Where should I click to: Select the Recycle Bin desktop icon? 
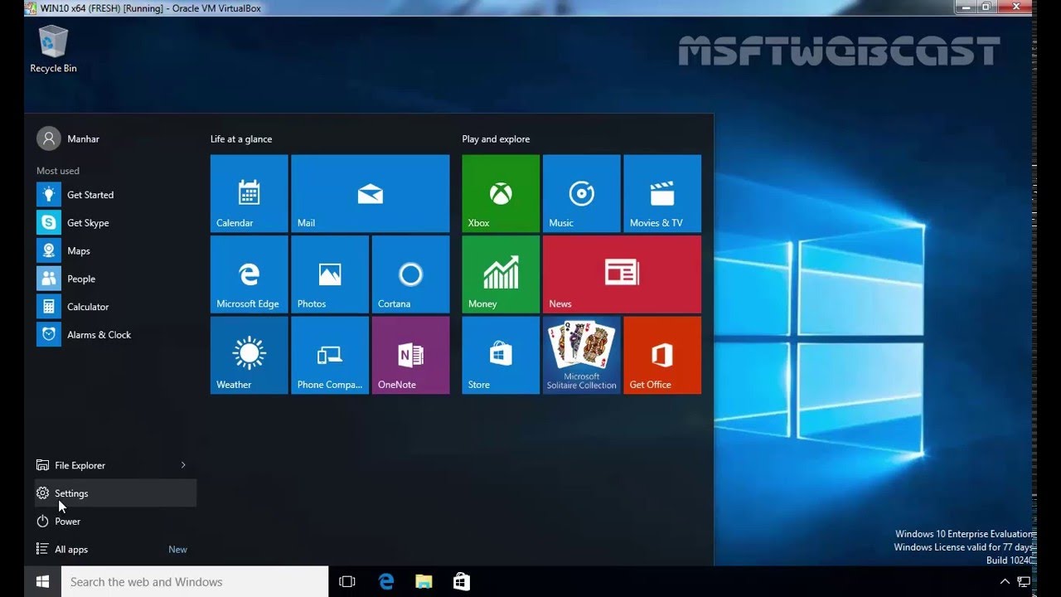(53, 49)
